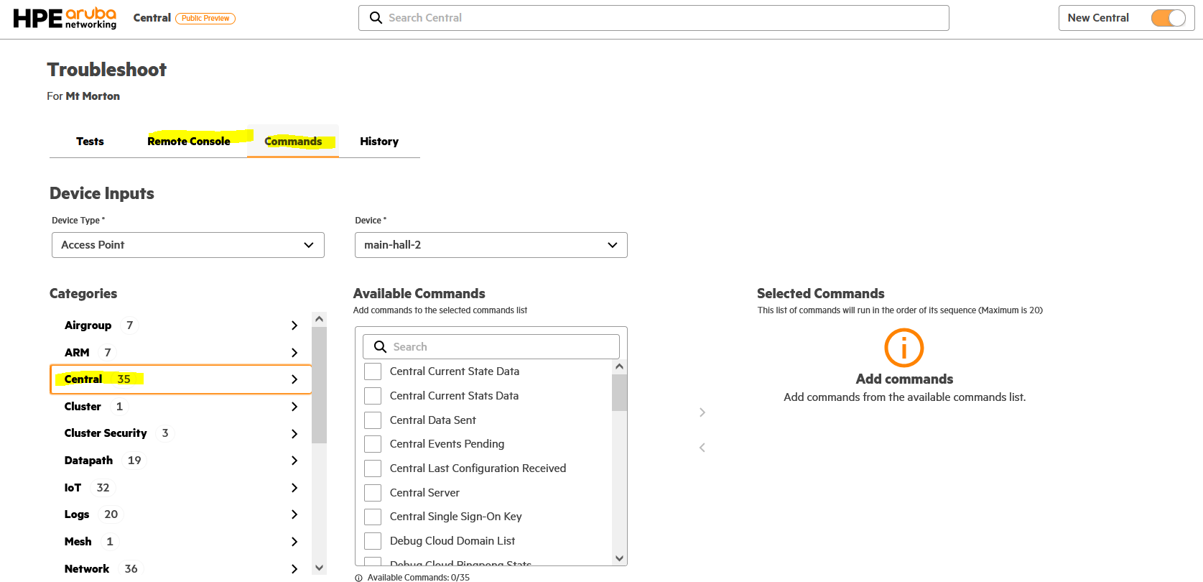Click commands list scroll-down arrow

[619, 558]
